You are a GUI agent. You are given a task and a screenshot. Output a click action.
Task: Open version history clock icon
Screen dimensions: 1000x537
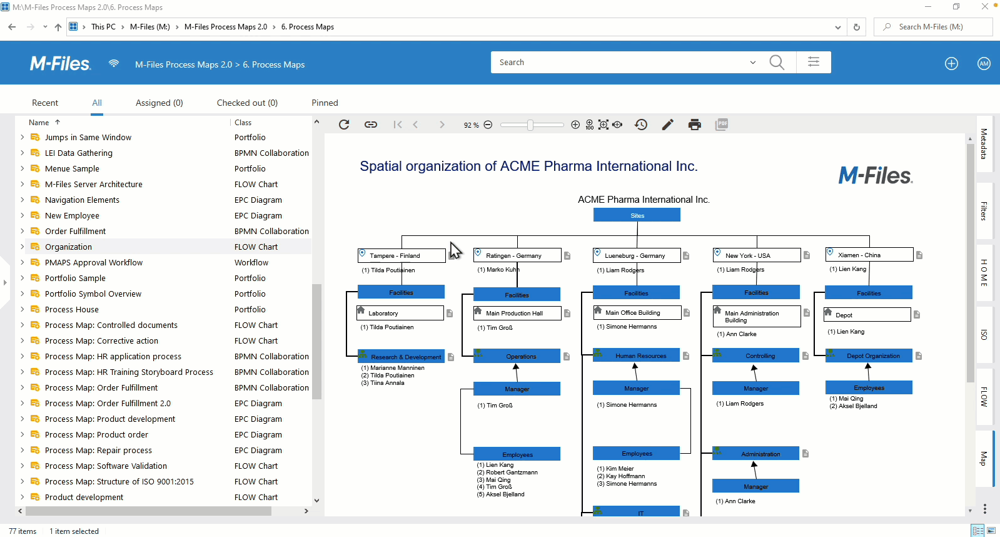point(641,125)
